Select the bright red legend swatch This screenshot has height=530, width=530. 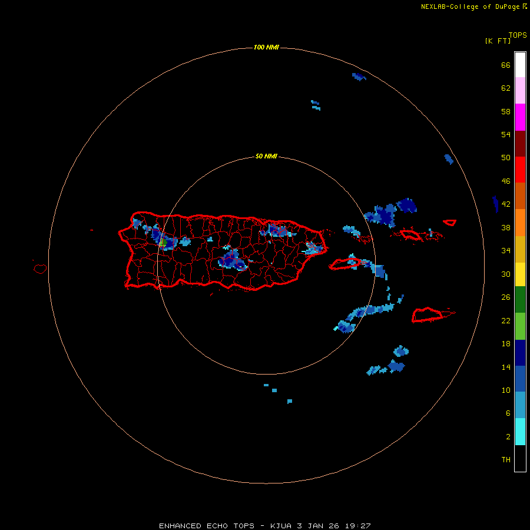pyautogui.click(x=520, y=170)
